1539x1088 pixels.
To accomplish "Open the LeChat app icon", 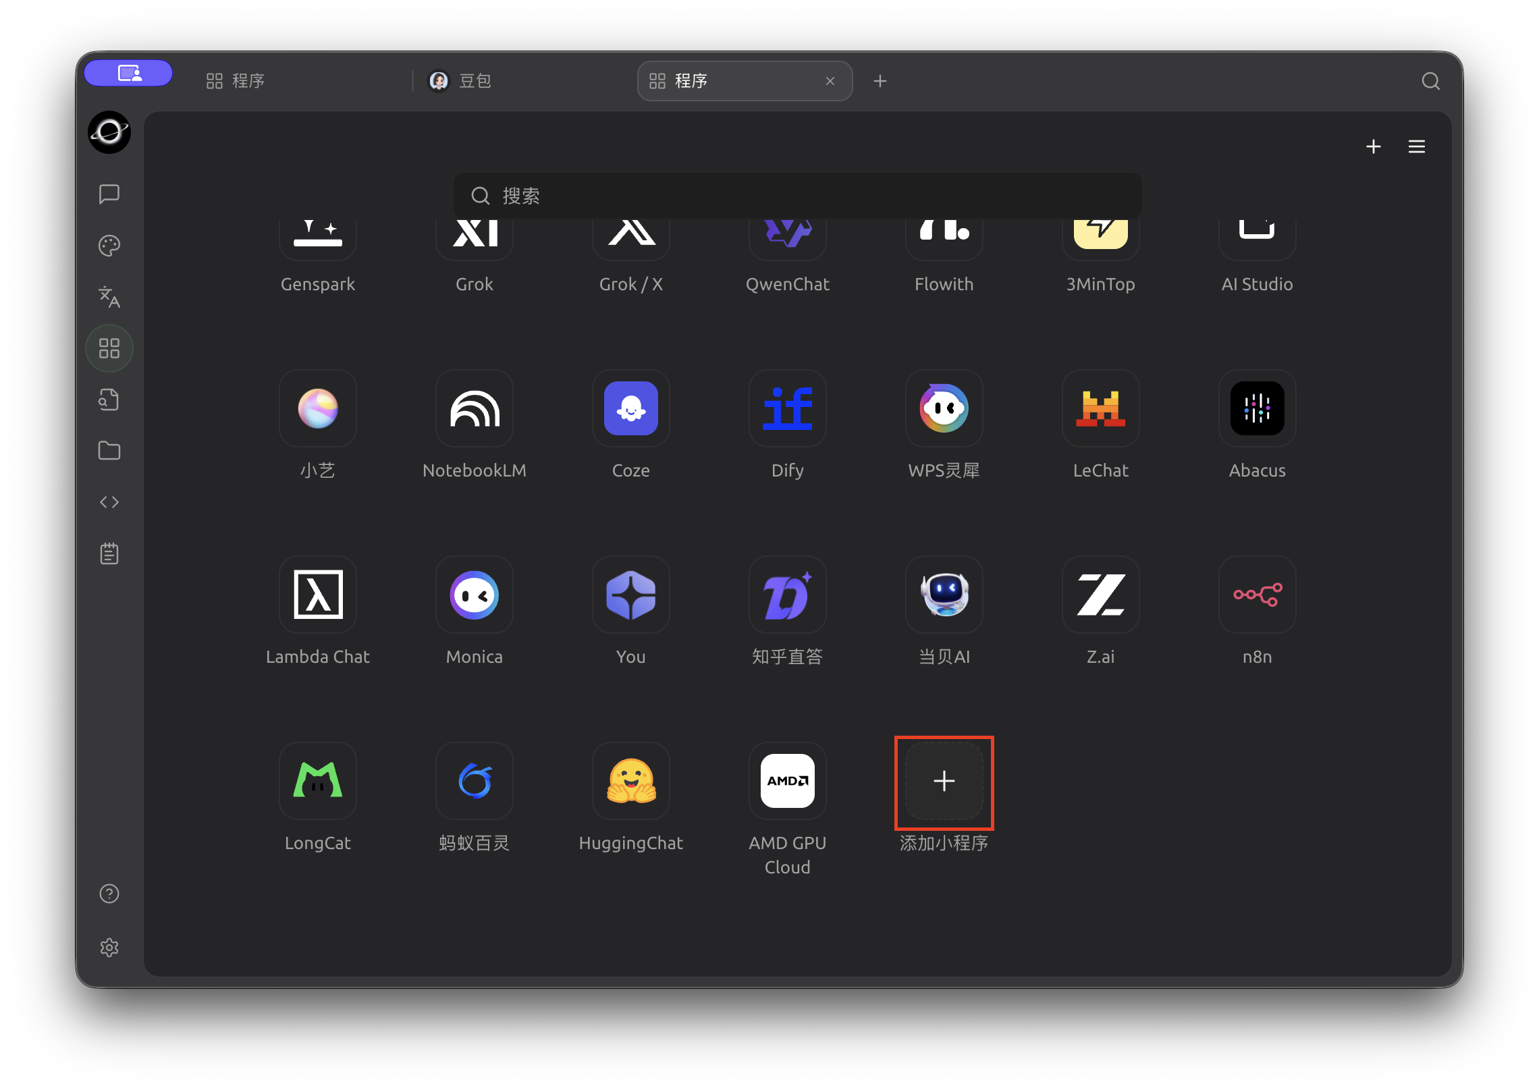I will click(1100, 408).
